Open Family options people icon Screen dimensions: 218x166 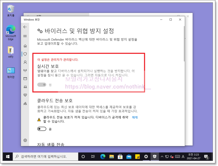click(25, 103)
